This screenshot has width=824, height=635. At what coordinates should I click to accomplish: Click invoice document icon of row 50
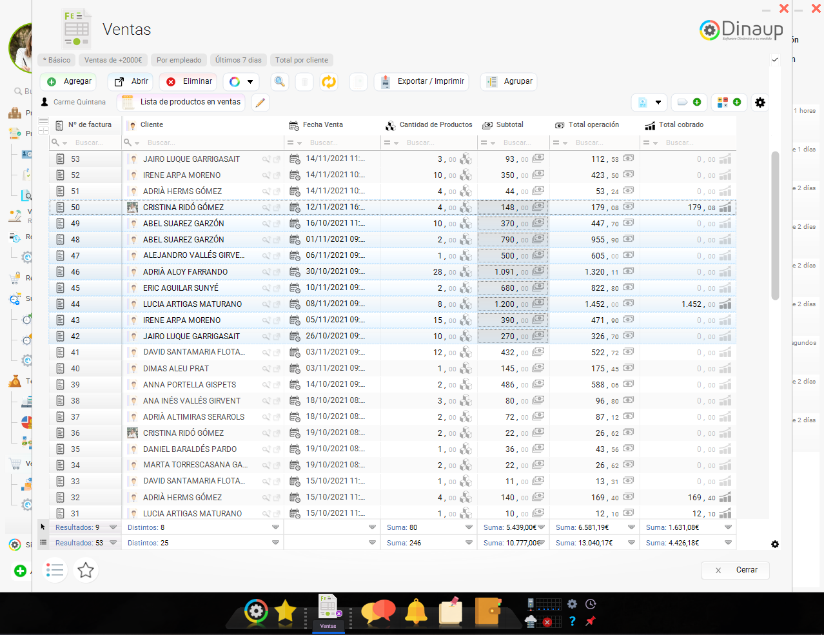60,208
